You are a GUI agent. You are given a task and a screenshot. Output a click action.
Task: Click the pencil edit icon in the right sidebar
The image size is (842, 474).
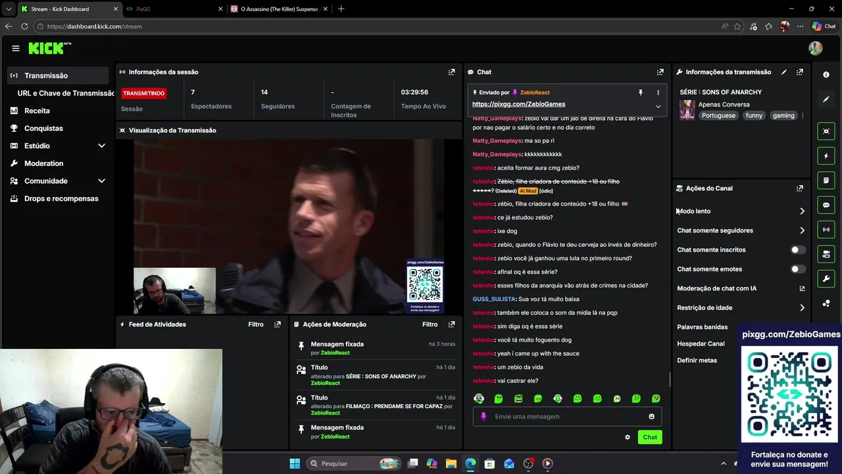click(x=826, y=99)
